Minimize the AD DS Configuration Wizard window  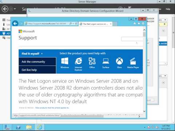(143, 10)
